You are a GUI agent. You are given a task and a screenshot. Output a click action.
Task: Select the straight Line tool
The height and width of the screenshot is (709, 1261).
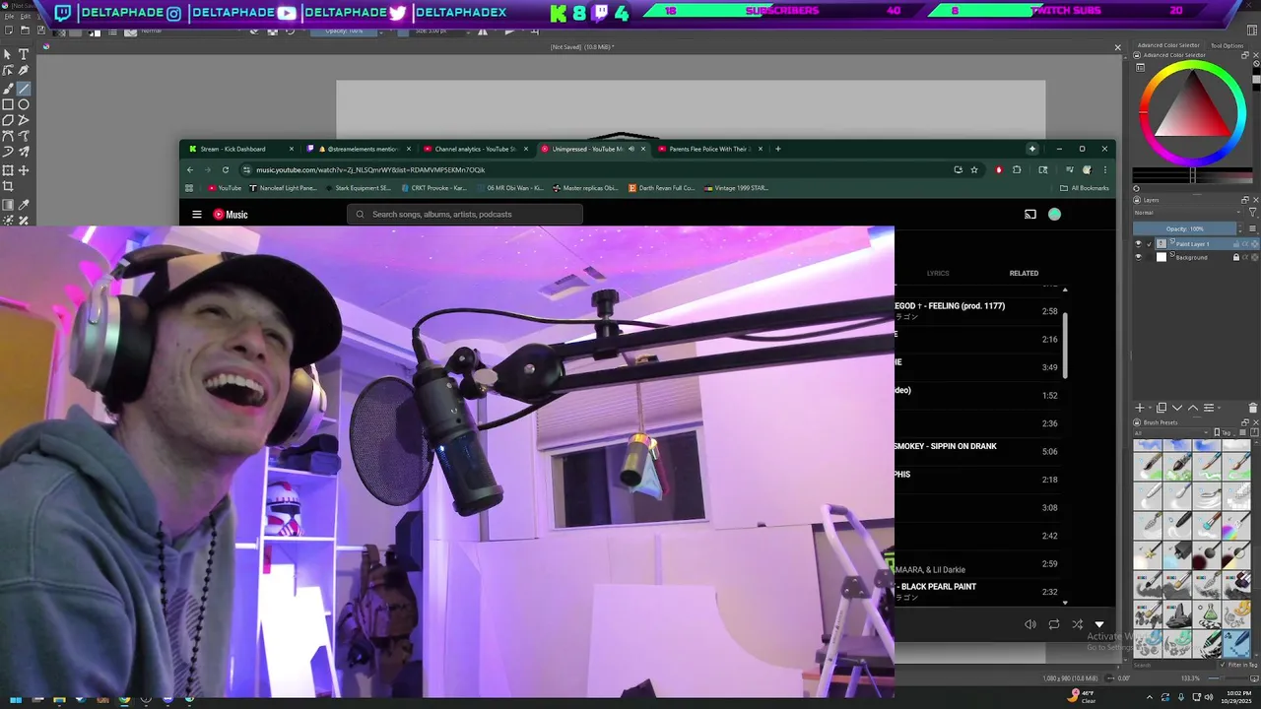(24, 88)
